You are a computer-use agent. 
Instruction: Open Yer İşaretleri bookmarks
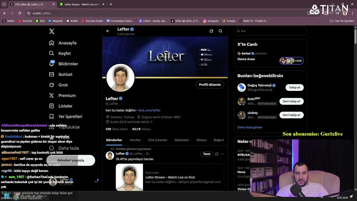coord(66,116)
